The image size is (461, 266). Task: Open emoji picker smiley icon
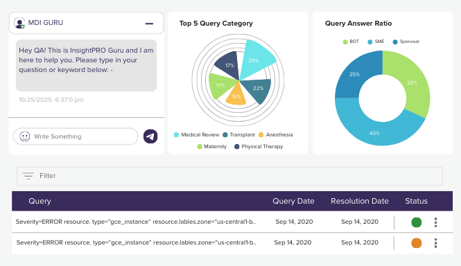click(x=25, y=136)
